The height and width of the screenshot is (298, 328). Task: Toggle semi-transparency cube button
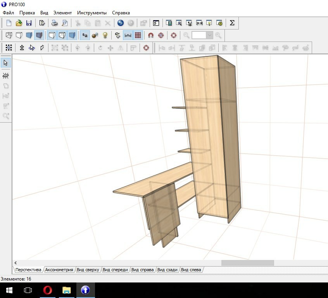[x=62, y=35]
